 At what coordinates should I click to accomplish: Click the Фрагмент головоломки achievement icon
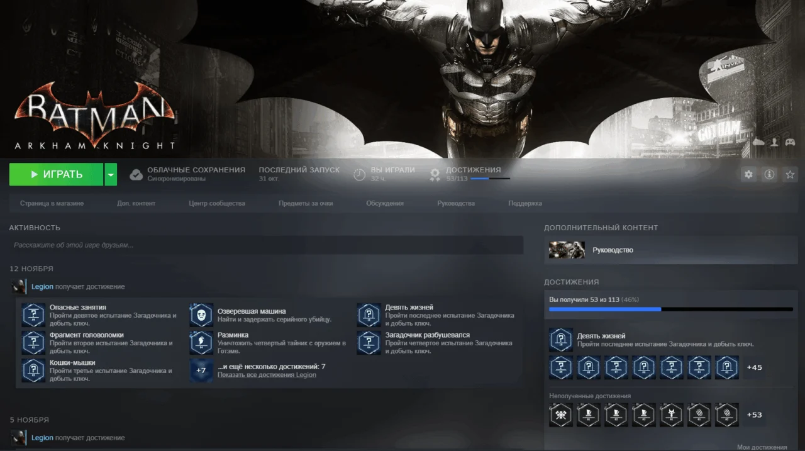coord(33,343)
